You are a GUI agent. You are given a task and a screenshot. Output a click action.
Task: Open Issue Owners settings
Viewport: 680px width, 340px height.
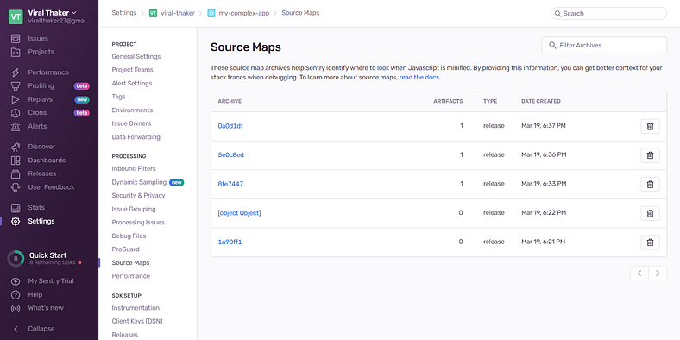pos(131,123)
